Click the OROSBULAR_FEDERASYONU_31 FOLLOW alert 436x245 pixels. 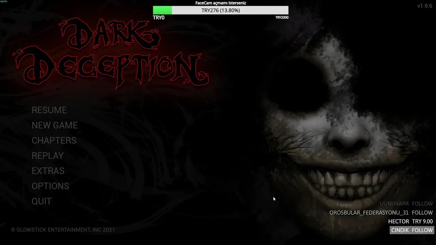click(x=381, y=212)
